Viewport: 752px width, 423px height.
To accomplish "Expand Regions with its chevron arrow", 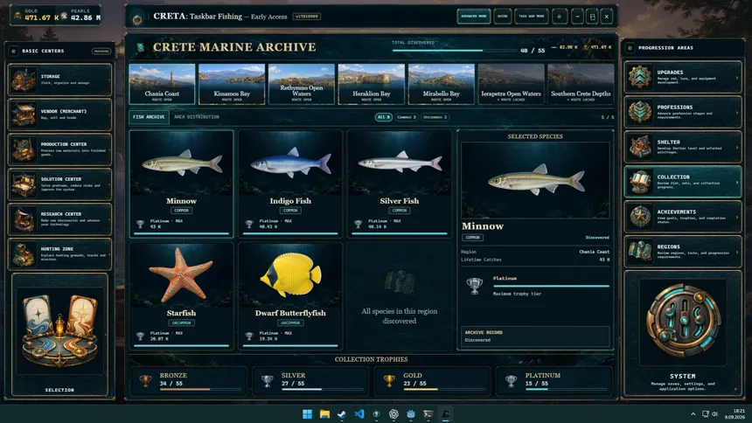I will click(737, 252).
